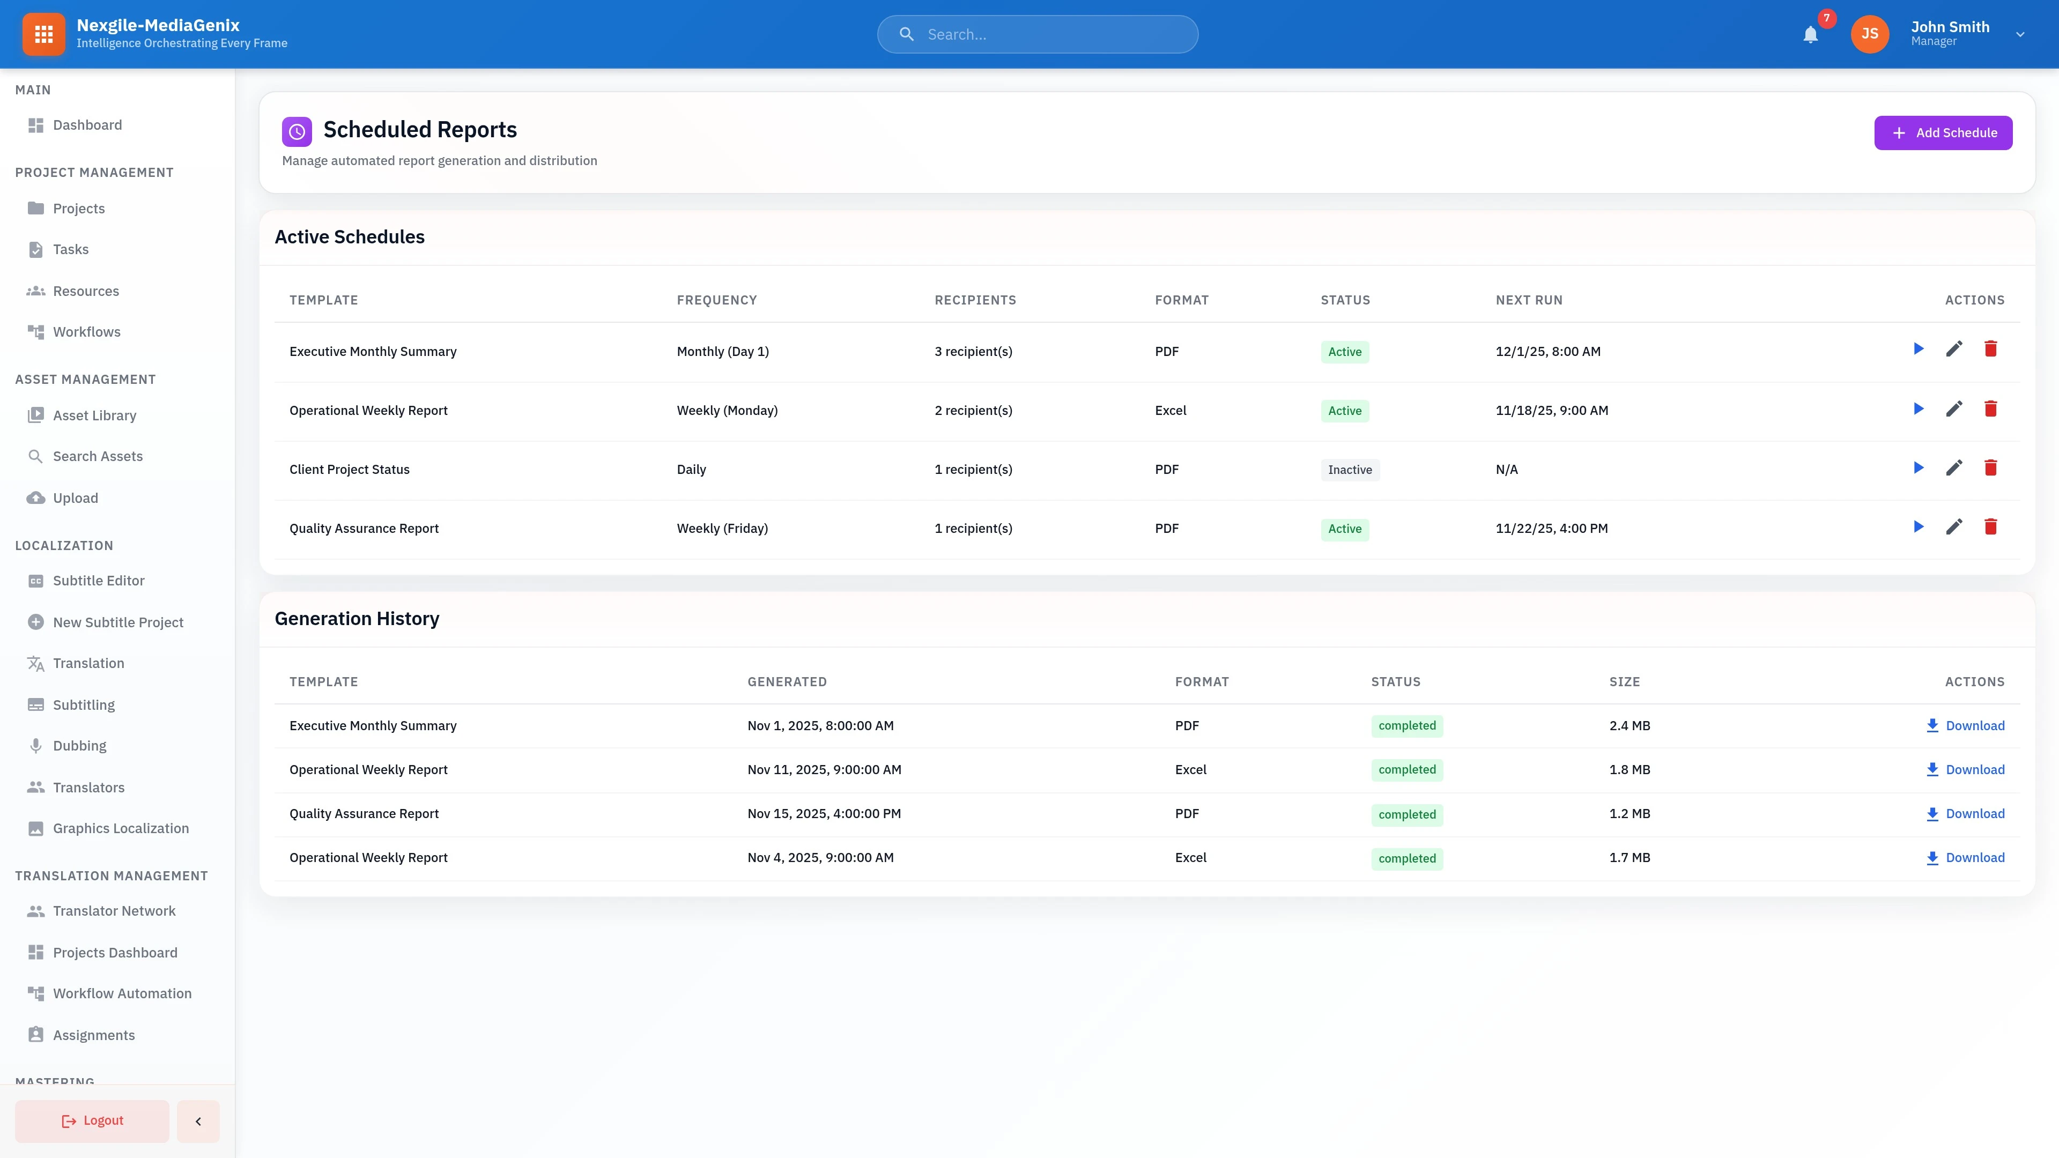This screenshot has width=2059, height=1158.
Task: Select Translator Network in the sidebar
Action: click(x=114, y=910)
